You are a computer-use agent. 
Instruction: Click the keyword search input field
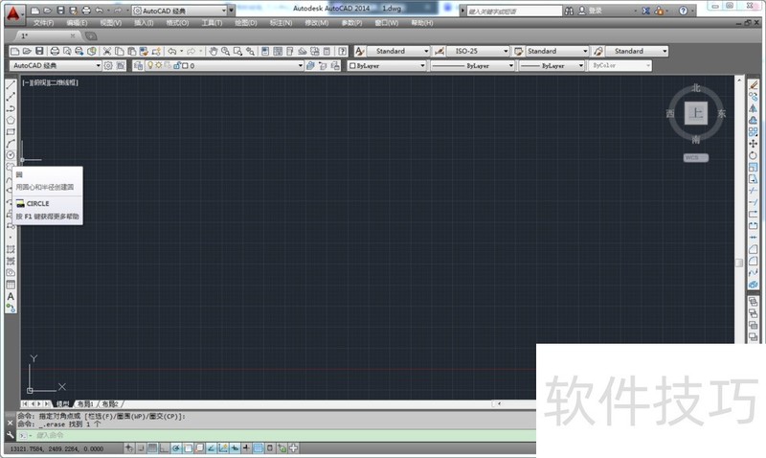(x=514, y=11)
